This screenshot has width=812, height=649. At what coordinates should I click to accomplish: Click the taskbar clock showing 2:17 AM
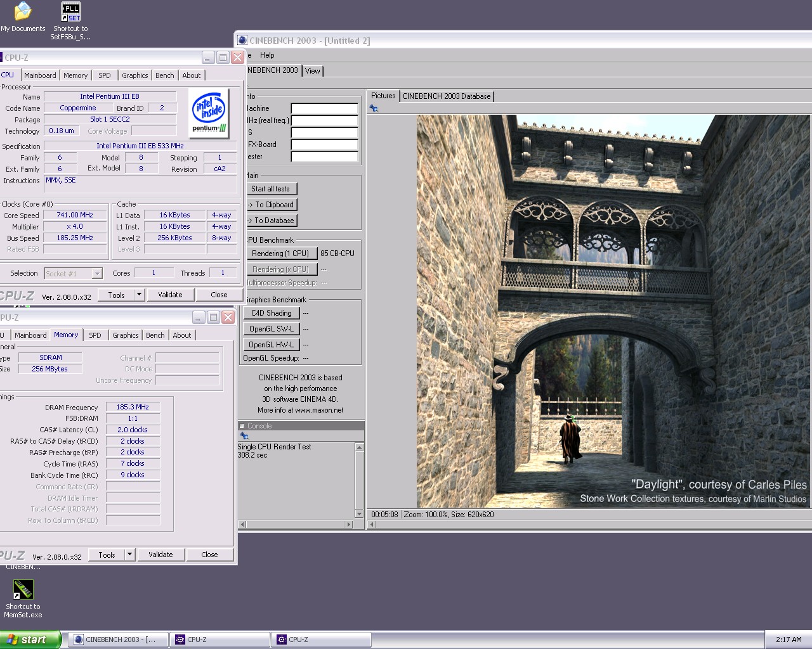789,639
